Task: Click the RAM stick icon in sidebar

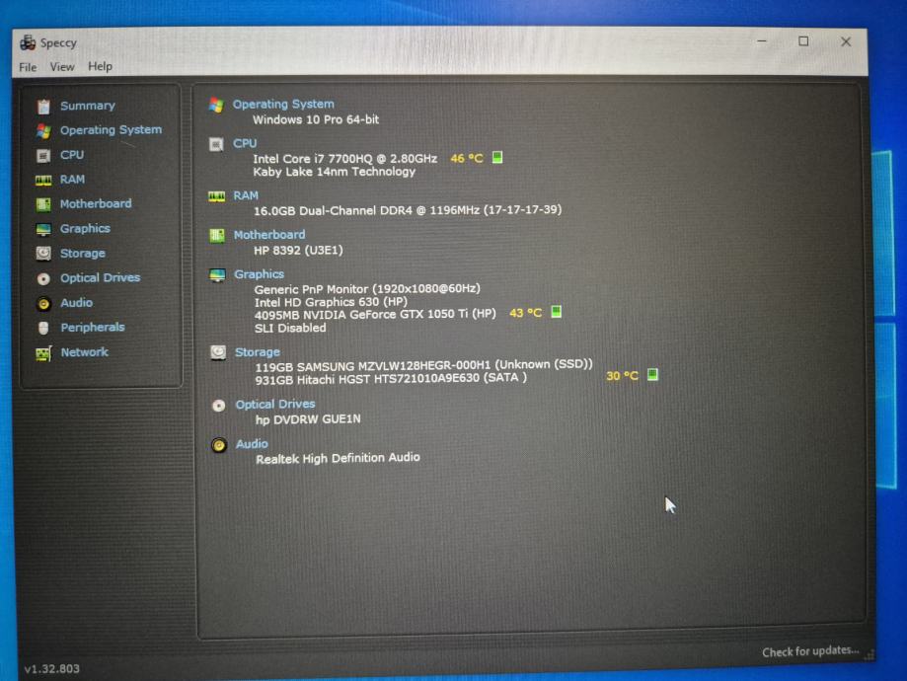Action: 44,181
